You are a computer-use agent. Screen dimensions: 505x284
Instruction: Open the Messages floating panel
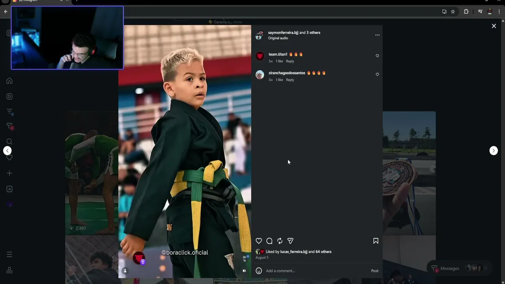pyautogui.click(x=459, y=268)
